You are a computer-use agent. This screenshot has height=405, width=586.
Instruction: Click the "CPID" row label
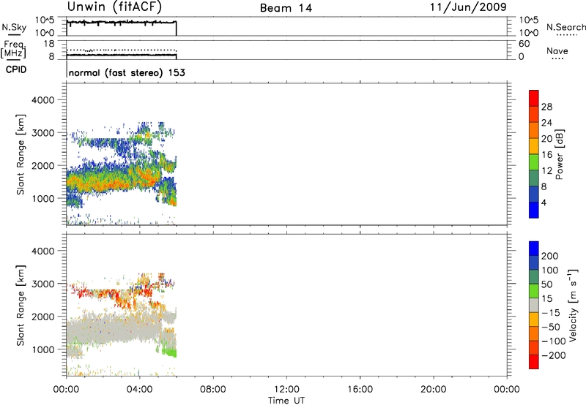(x=16, y=69)
